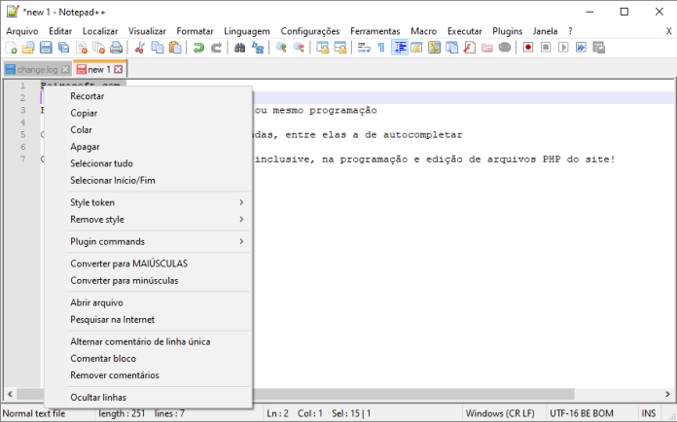Click Pesquisar na Internet option
The image size is (677, 422).
[112, 319]
